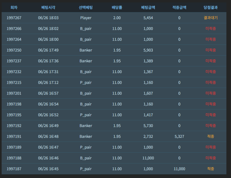Click the 당첨결과 column header
The width and height of the screenshot is (231, 178).
pyautogui.click(x=211, y=7)
